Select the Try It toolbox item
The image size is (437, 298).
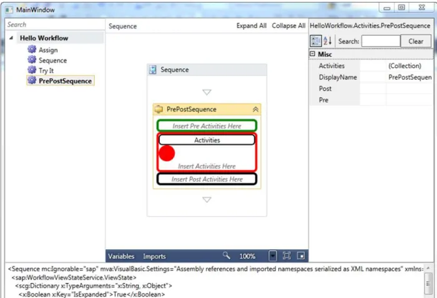click(x=46, y=71)
